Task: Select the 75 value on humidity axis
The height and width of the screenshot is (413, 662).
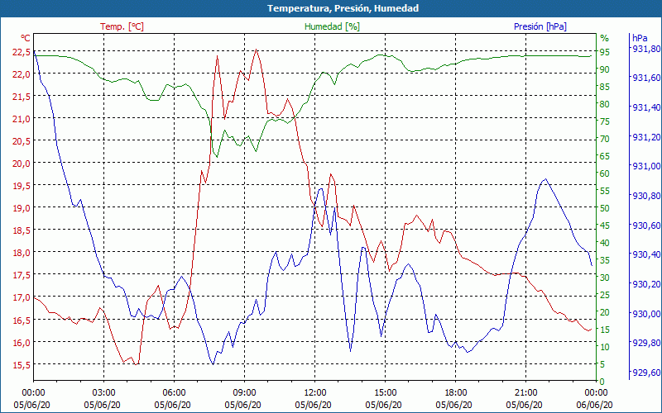Action: coord(605,121)
